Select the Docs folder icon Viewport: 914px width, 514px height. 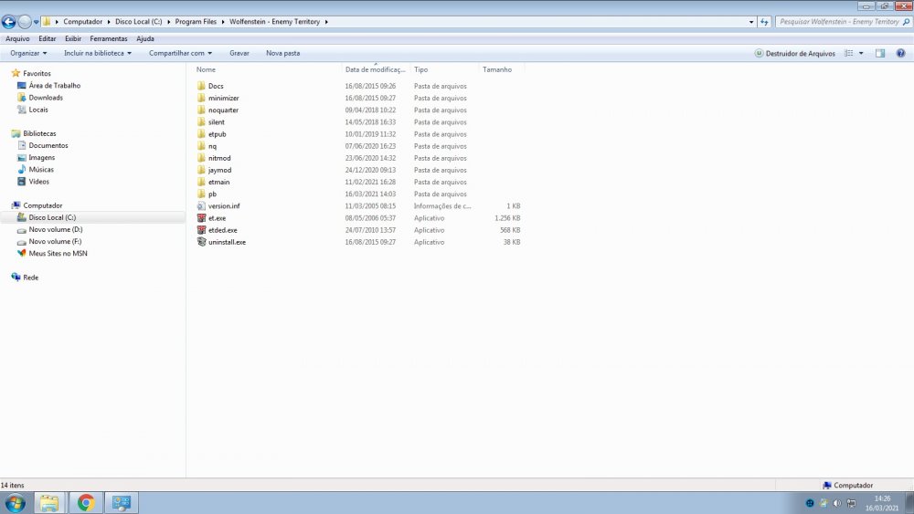point(201,86)
